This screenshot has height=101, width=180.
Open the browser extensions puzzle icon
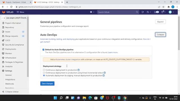(168, 7)
